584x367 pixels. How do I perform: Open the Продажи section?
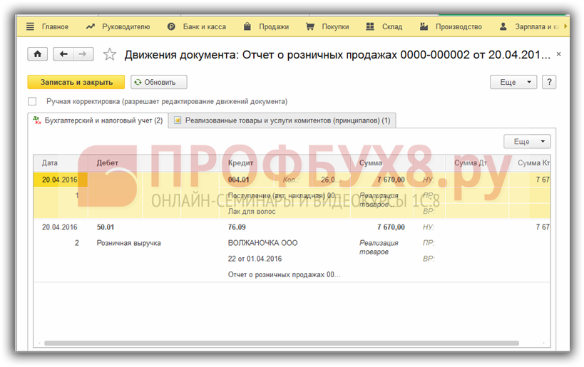click(274, 27)
